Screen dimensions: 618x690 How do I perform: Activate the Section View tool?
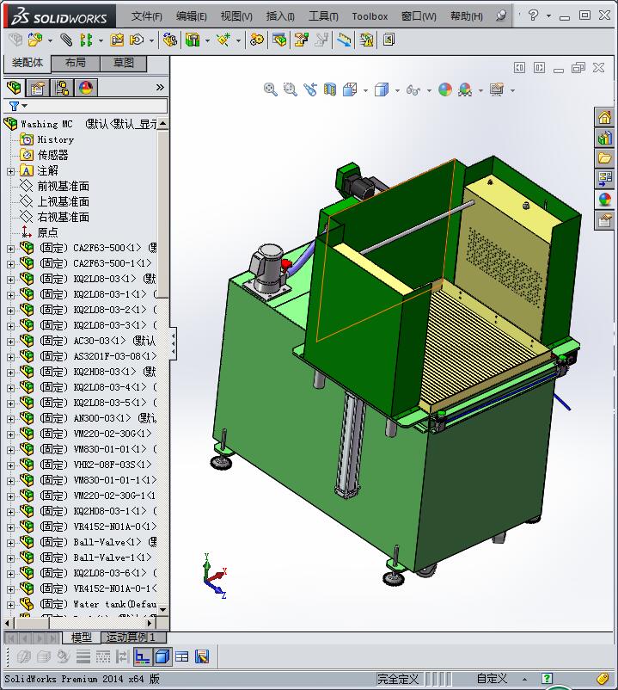point(330,89)
